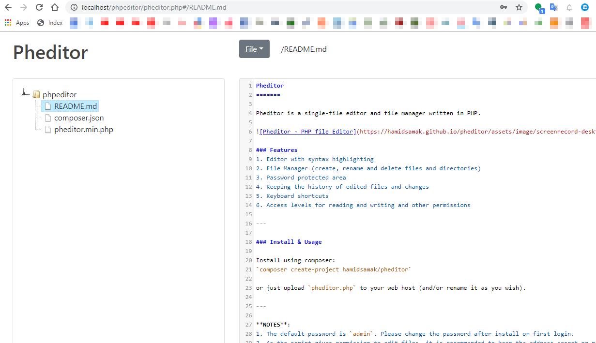Click '6. Access levels for reading' line

(x=363, y=205)
